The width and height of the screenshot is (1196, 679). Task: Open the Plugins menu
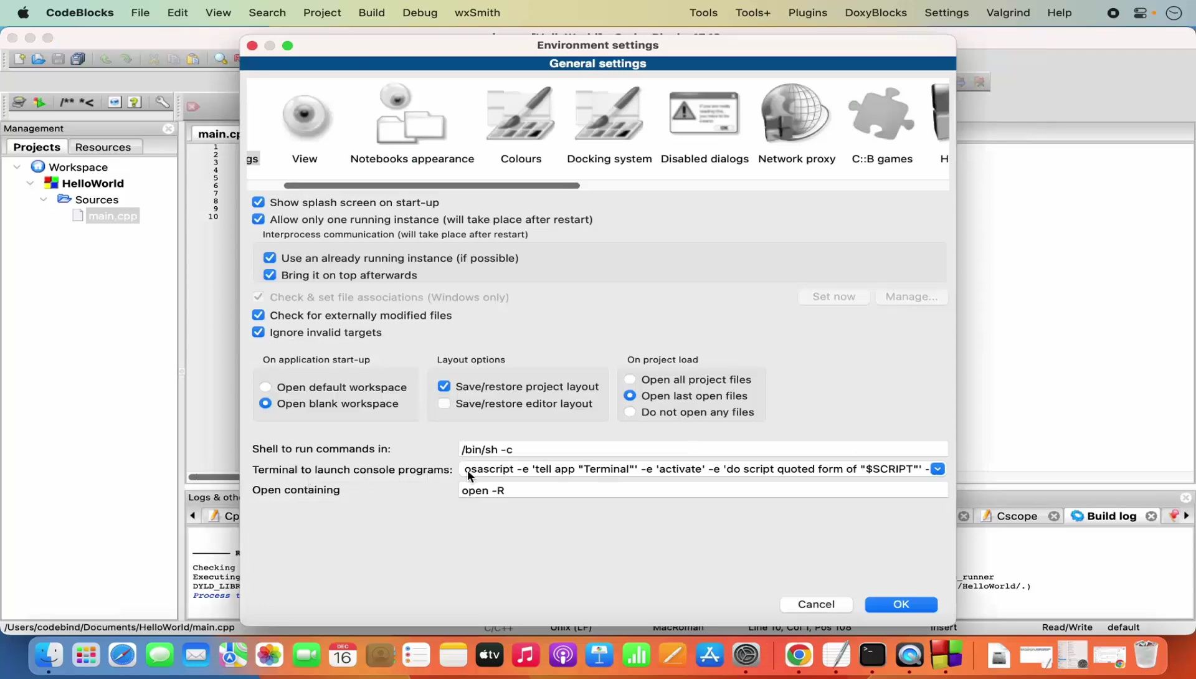807,12
